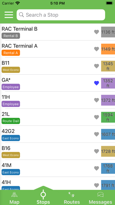Tap the heart icon for 41H
Image resolution: width=115 pixels, height=205 pixels.
click(97, 185)
